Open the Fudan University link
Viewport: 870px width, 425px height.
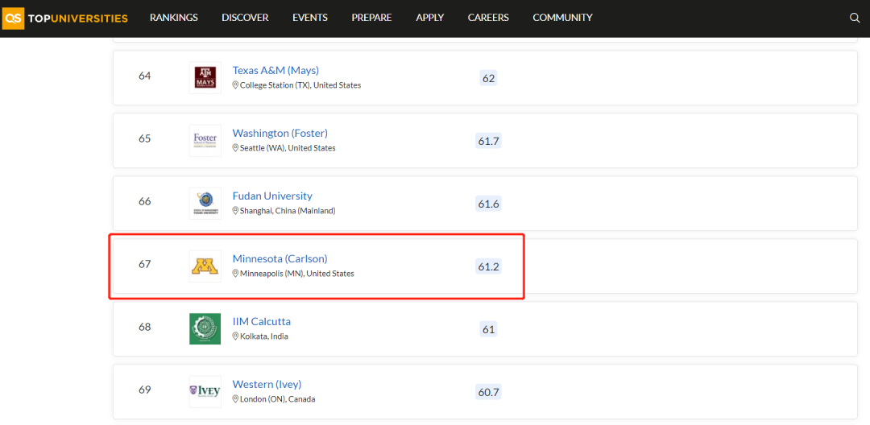[272, 196]
